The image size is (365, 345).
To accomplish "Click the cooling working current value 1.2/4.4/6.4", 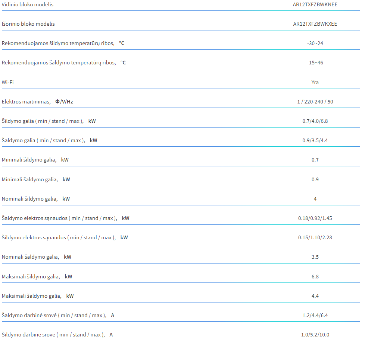I will pyautogui.click(x=315, y=315).
